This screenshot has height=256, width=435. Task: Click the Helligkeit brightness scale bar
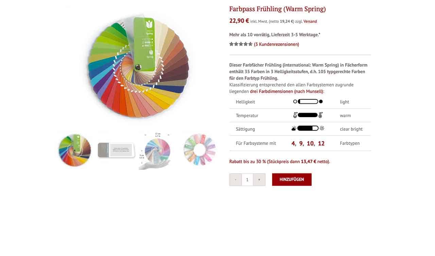[x=308, y=102]
